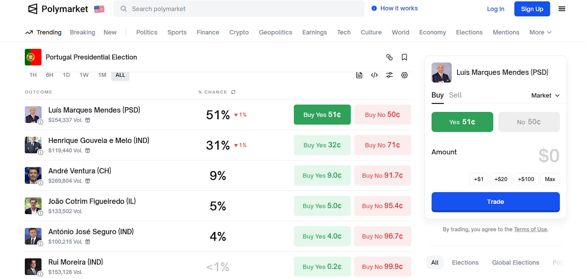Viewport: 585px width, 279px height.
Task: Bookmark the Portugal Presidential Election market
Action: pyautogui.click(x=404, y=57)
